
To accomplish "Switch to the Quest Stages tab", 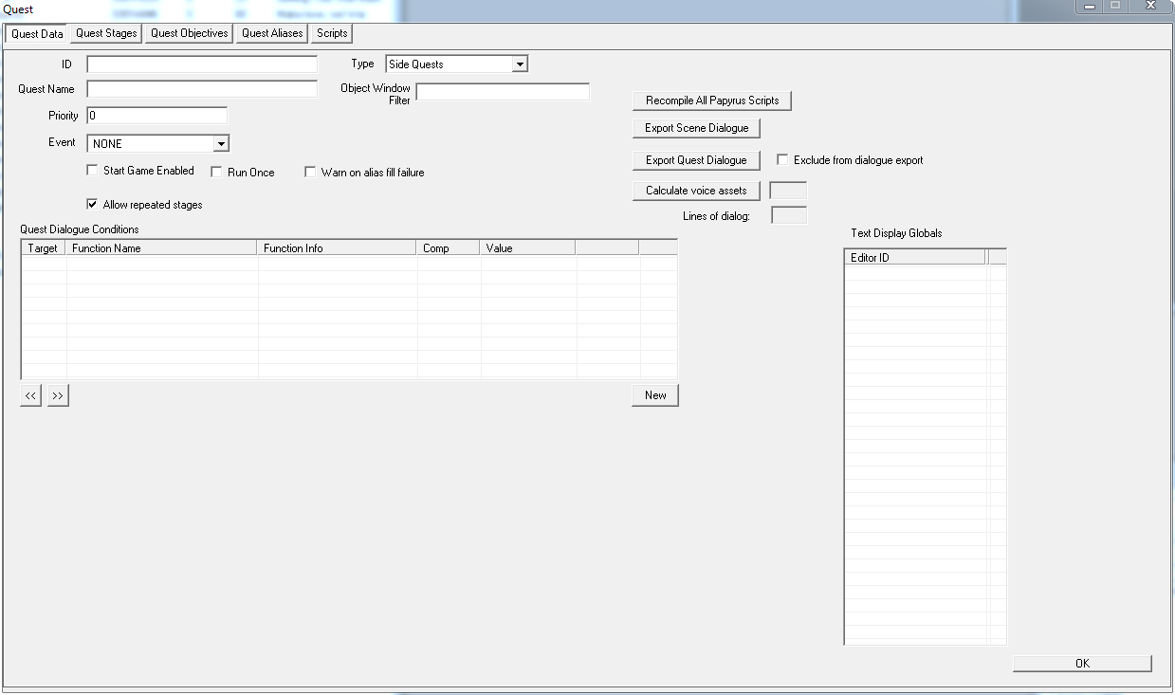I will [x=106, y=33].
